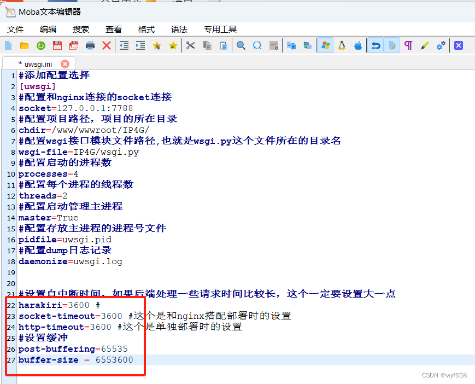Toggle word wrap with the curved arrow icon
This screenshot has width=475, height=384.
pos(376,46)
